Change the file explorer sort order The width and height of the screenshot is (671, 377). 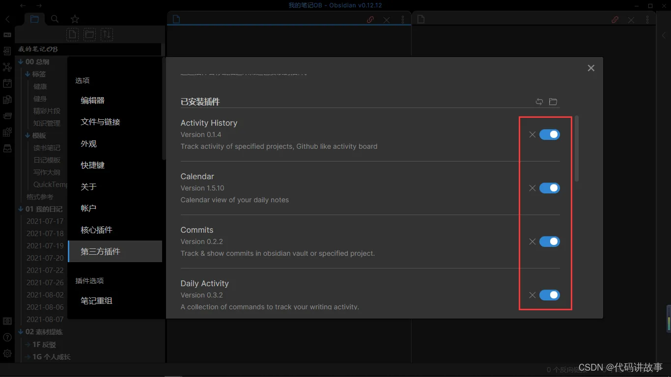click(x=107, y=34)
